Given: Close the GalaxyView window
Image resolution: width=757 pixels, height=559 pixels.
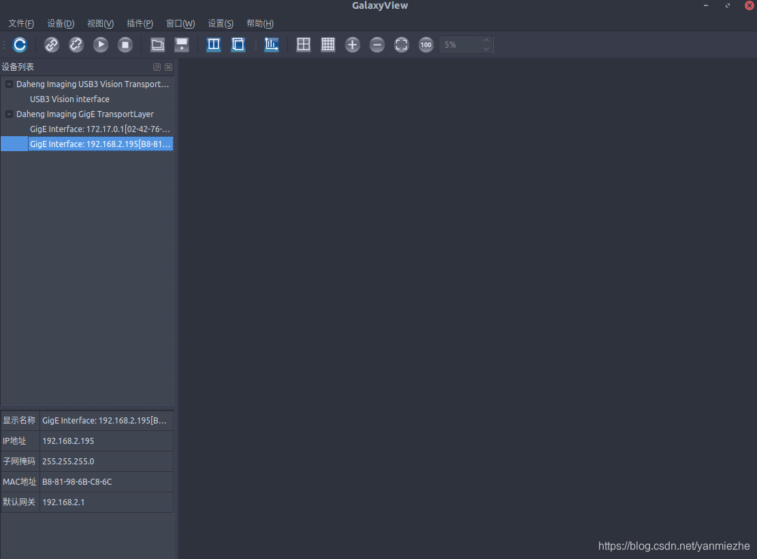Looking at the screenshot, I should click(x=750, y=5).
